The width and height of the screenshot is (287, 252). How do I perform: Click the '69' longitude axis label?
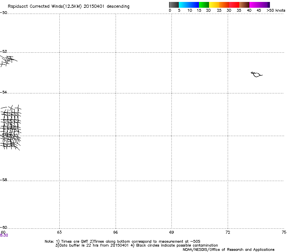[x=171, y=232]
